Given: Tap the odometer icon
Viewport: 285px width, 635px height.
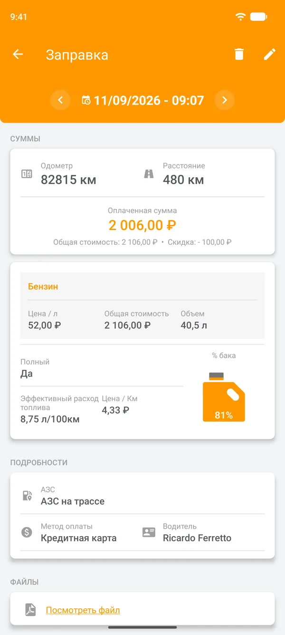Looking at the screenshot, I should click(x=27, y=174).
